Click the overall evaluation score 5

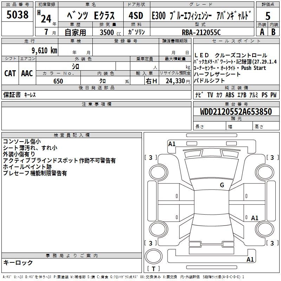click(x=268, y=16)
